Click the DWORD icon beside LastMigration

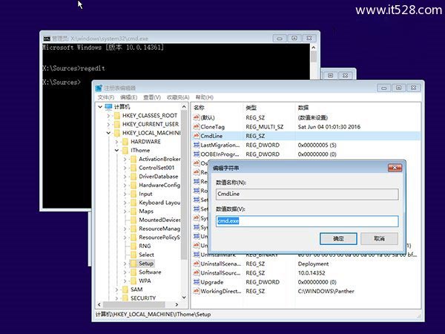[196, 145]
